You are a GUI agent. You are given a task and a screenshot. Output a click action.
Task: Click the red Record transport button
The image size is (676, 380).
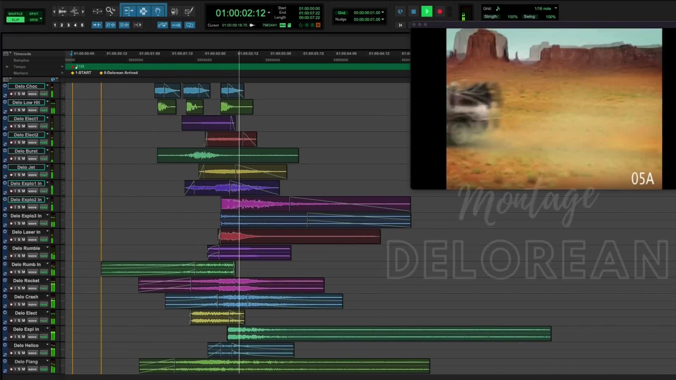click(440, 12)
